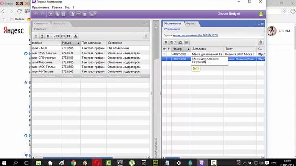Sort ads by Текст column header
This screenshot has height=166, width=296.
[240, 49]
